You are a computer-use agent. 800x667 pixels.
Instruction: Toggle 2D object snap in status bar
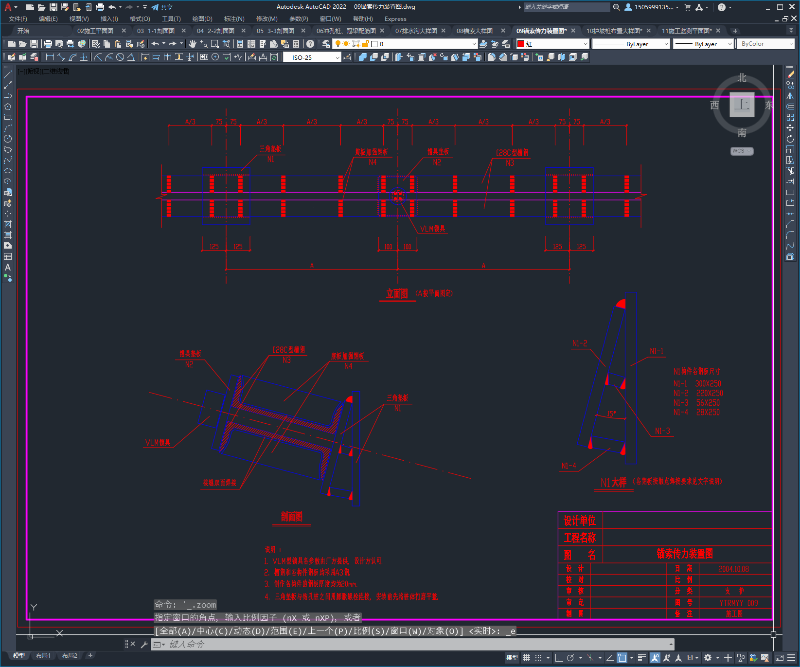pos(622,658)
